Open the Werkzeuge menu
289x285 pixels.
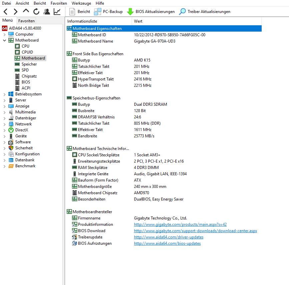coord(81,3)
